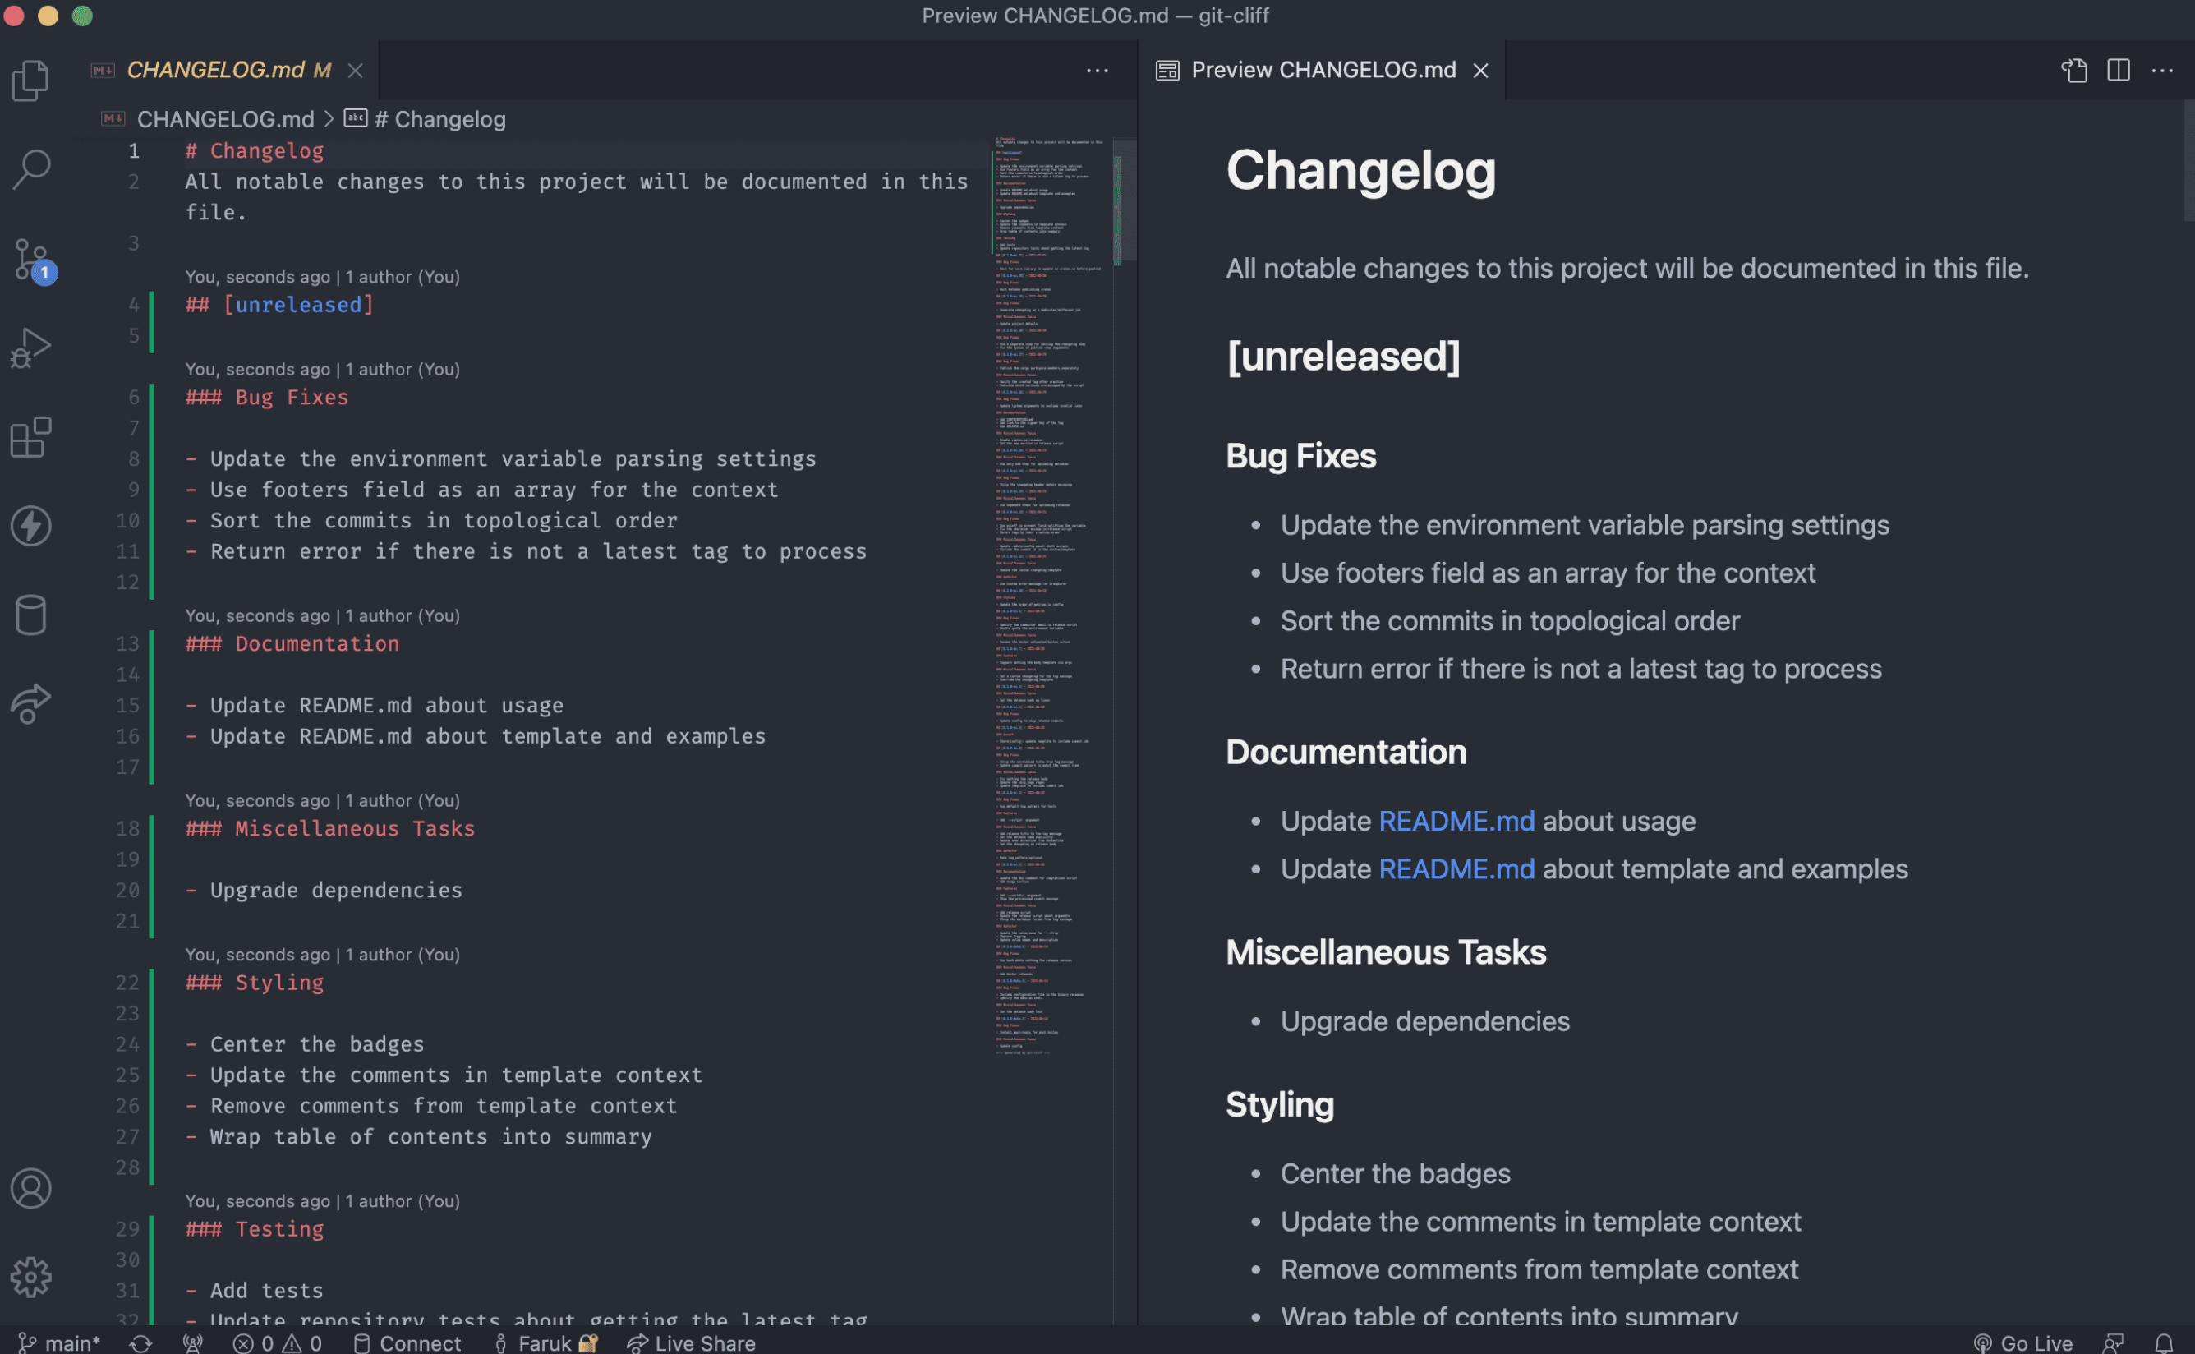Open the lightning bolt sidebar view
Screen dimensions: 2195x1354
coord(31,526)
